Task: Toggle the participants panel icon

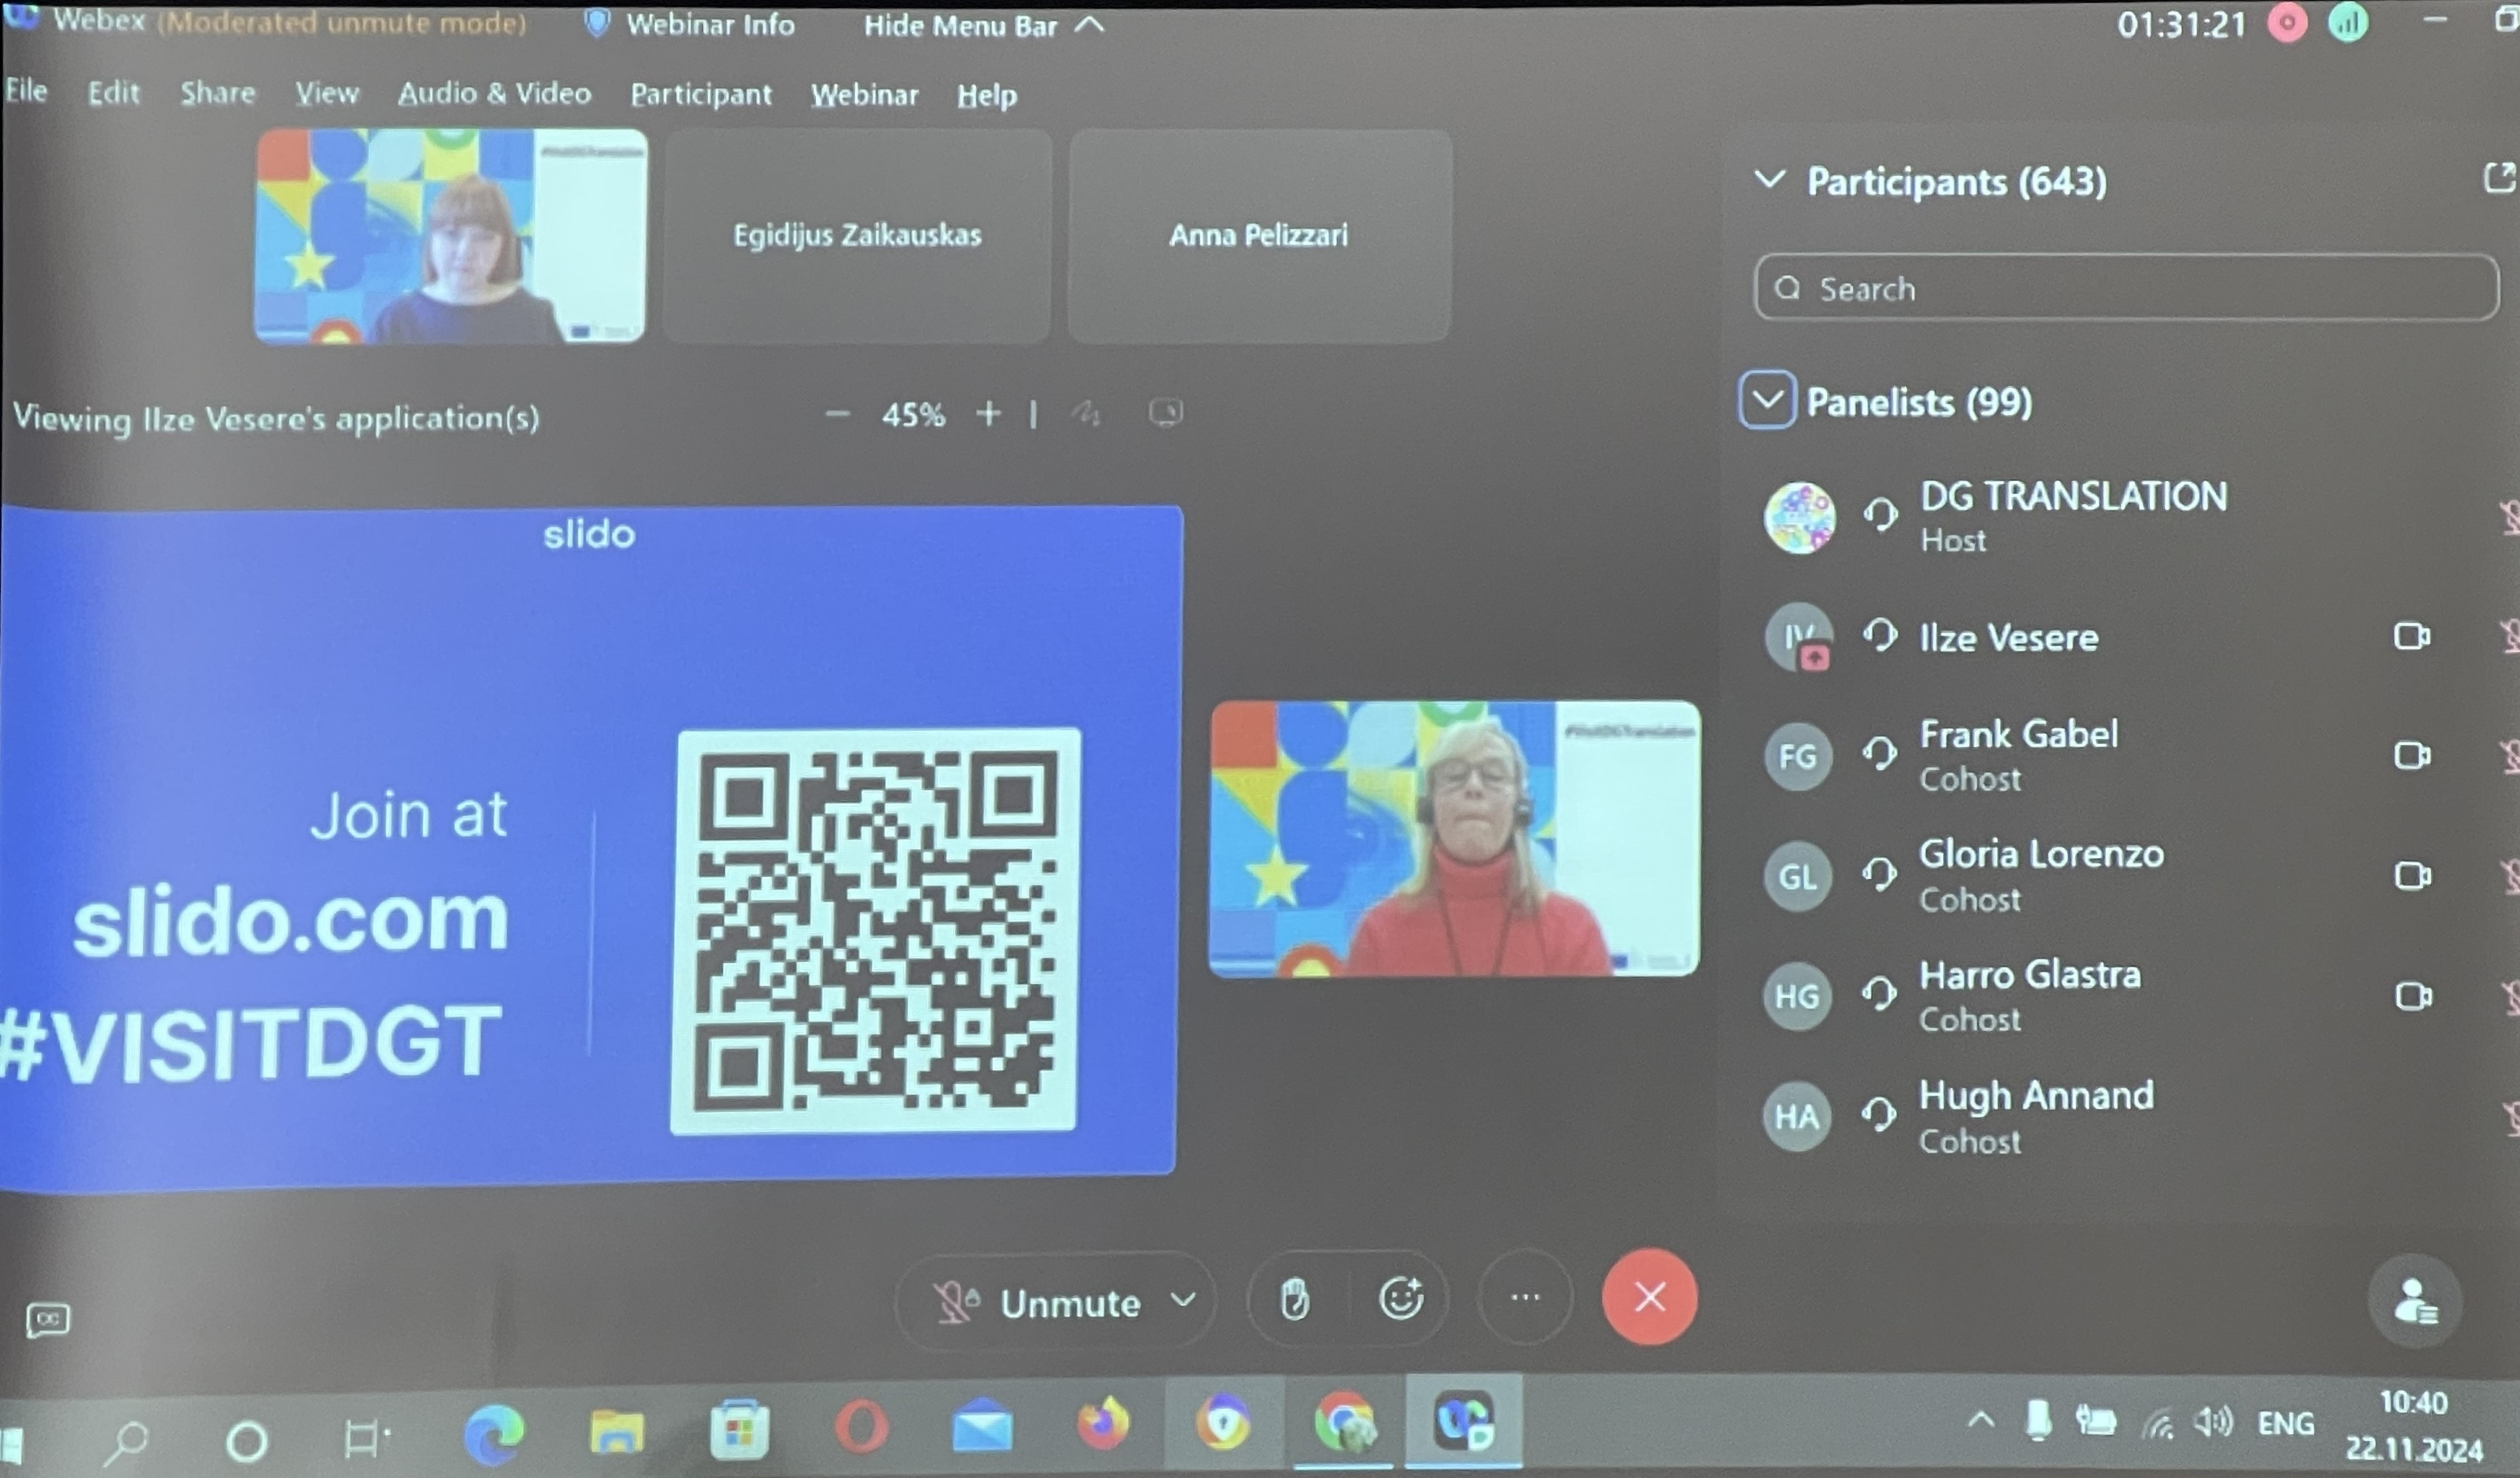Action: (2415, 1301)
